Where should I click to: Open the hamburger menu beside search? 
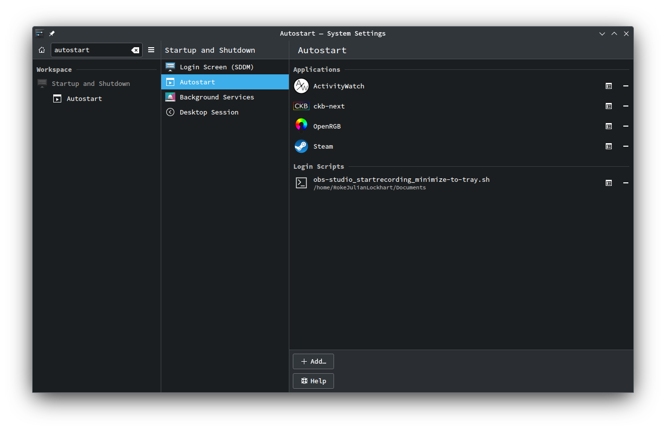point(151,50)
